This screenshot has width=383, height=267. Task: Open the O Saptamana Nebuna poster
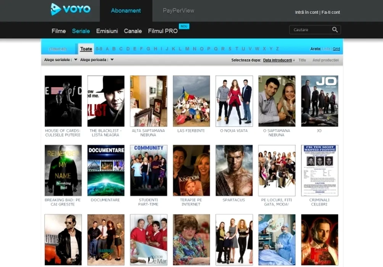click(x=277, y=101)
